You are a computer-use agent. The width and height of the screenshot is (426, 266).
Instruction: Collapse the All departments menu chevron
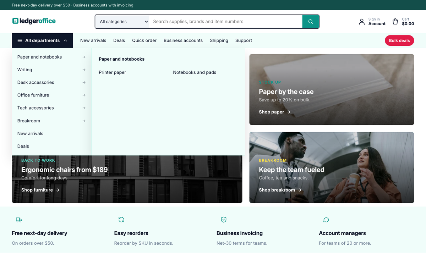pos(65,40)
